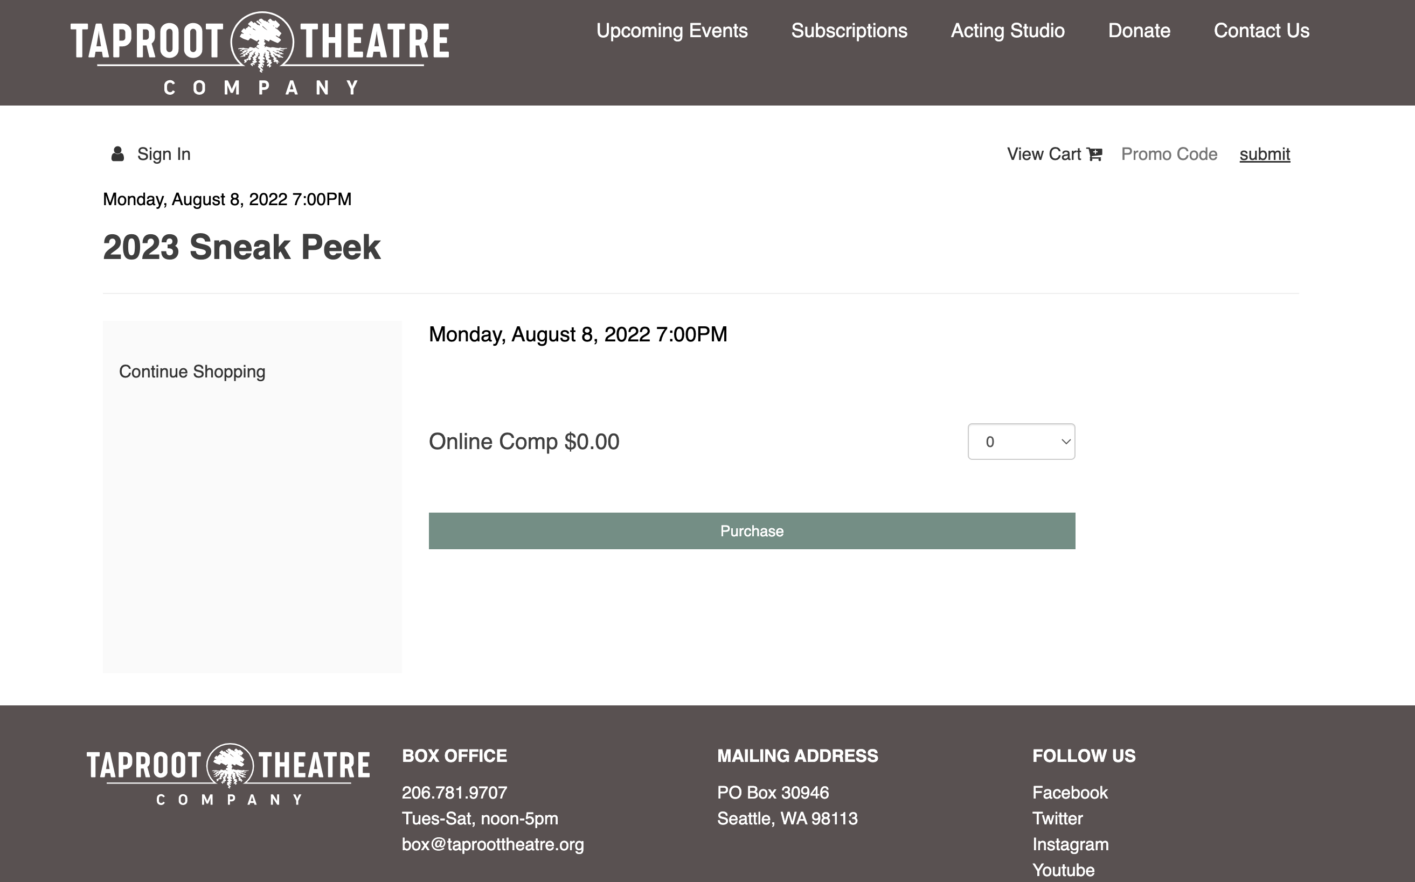1415x882 pixels.
Task: Go to Acting Studio
Action: (x=1008, y=30)
